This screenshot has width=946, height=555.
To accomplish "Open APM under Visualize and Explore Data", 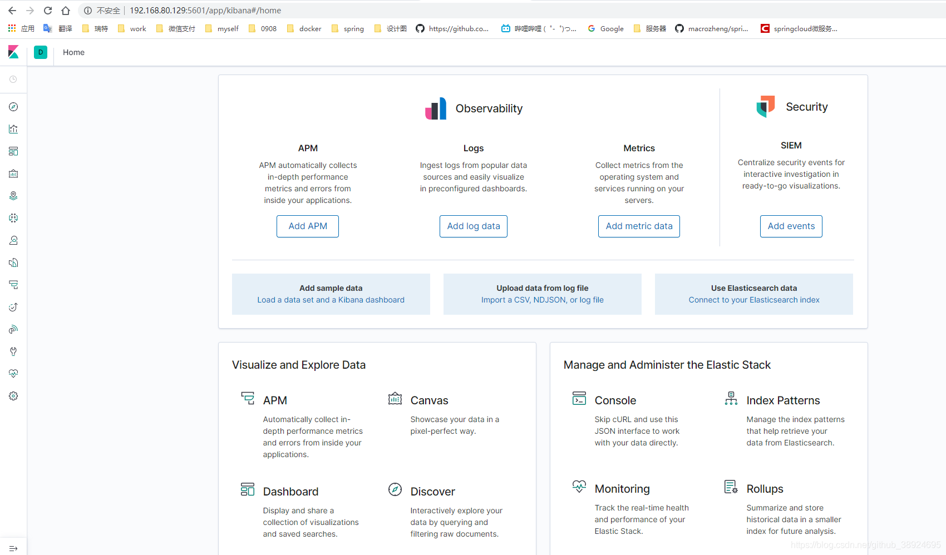I will [275, 400].
